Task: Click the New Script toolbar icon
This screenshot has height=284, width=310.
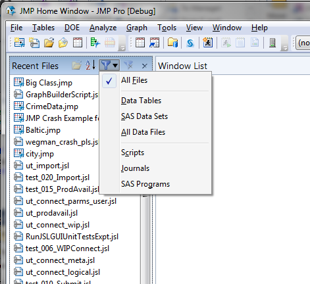Action: point(34,43)
